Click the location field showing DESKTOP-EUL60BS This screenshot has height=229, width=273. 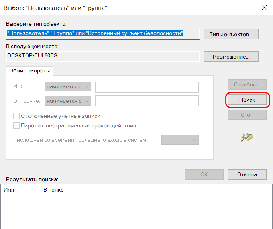(103, 56)
